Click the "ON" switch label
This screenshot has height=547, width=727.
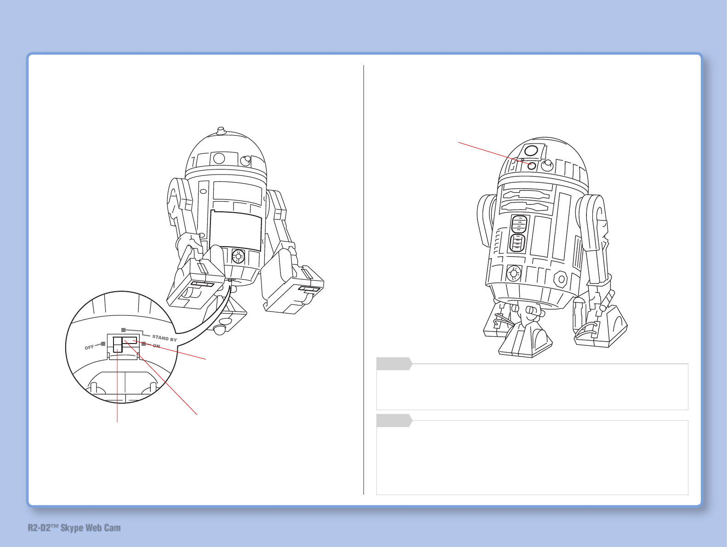(156, 346)
